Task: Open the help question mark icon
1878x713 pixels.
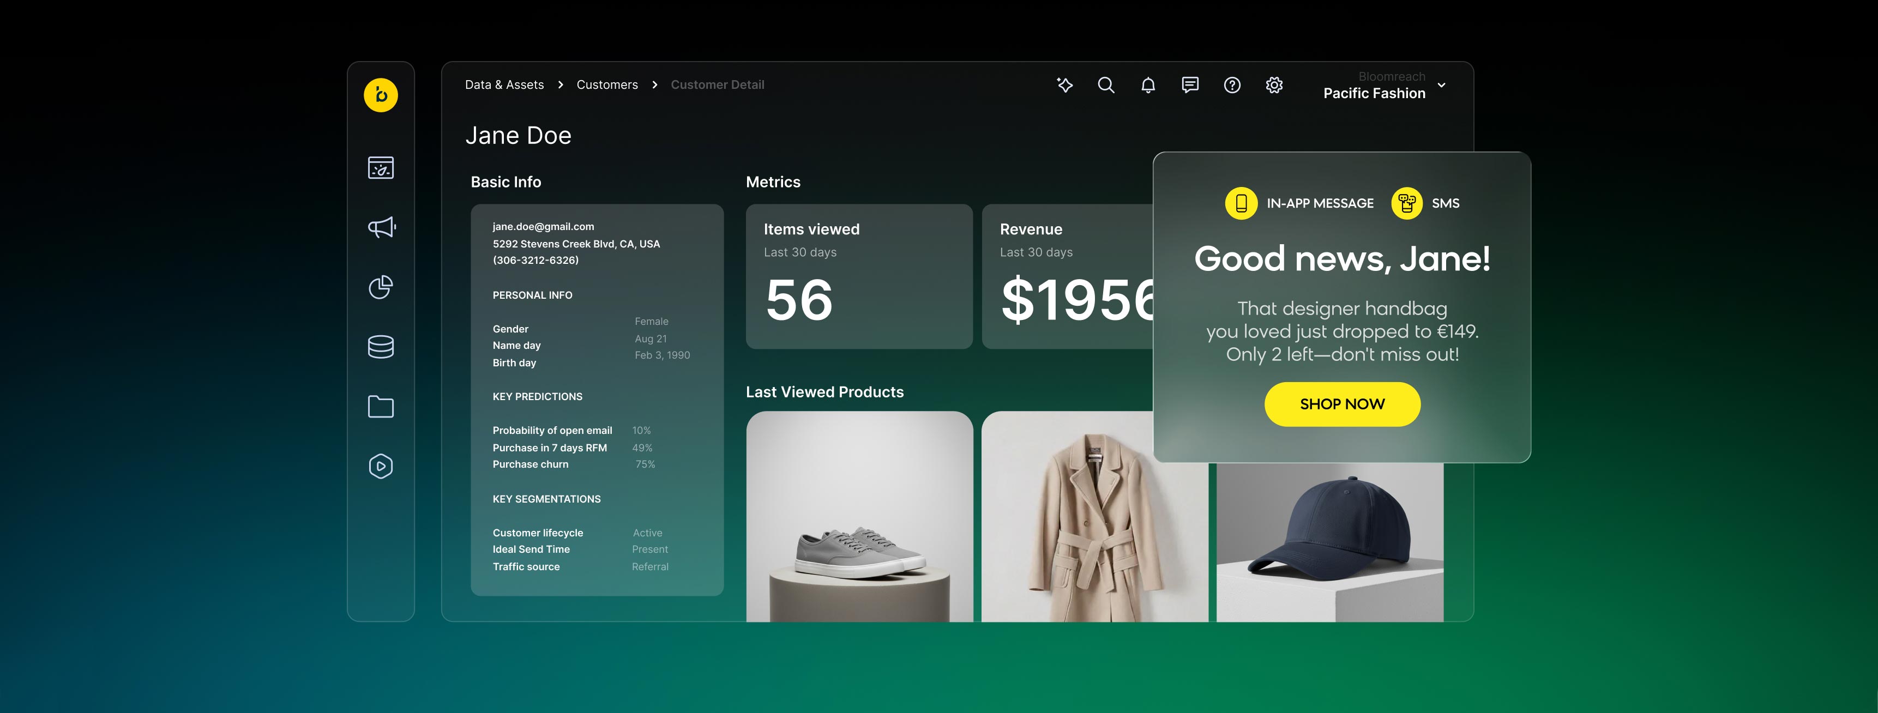Action: click(x=1232, y=85)
